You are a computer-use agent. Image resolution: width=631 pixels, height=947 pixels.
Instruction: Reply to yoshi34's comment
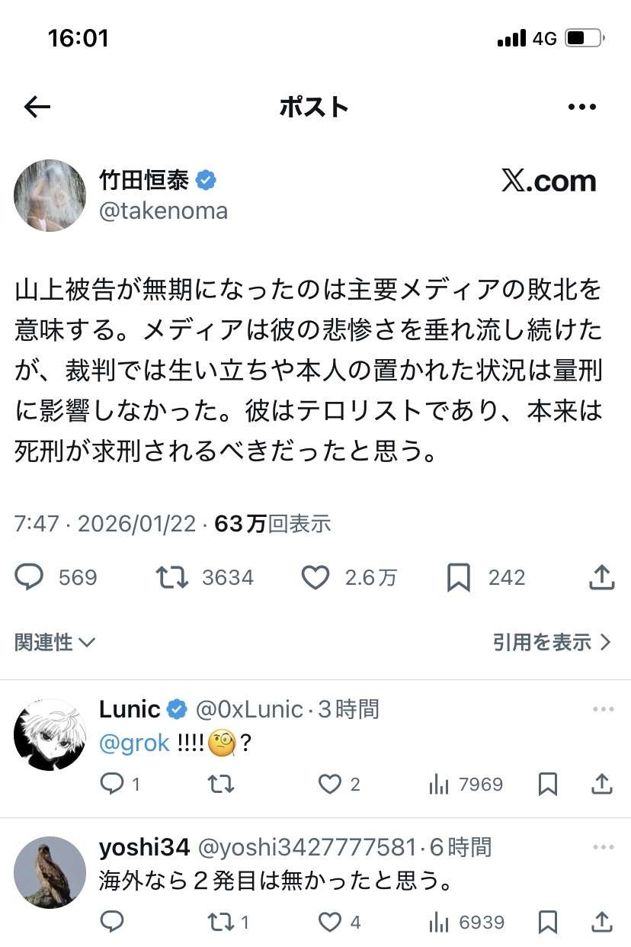pyautogui.click(x=112, y=923)
